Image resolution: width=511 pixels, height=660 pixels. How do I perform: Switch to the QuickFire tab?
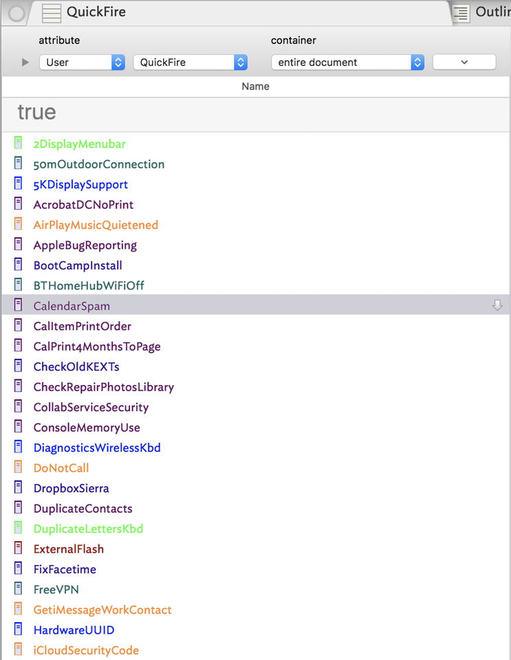96,12
